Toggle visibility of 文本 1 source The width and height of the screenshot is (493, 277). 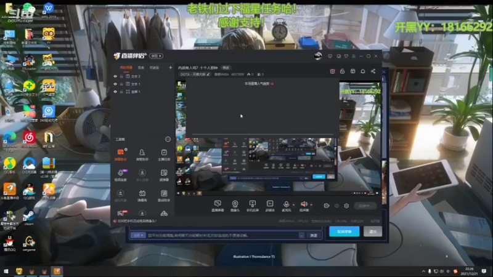(x=115, y=84)
